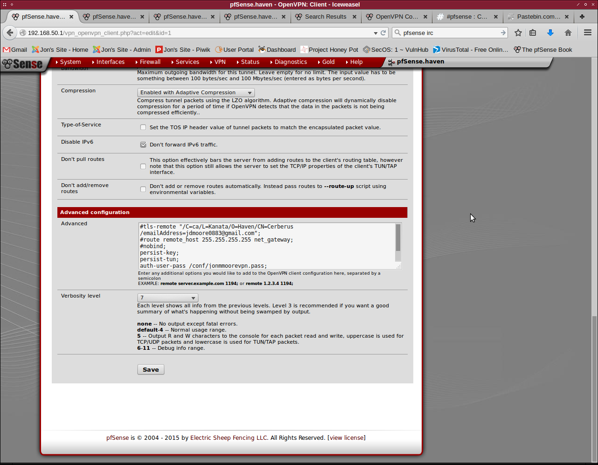Open Jon's Site - Piwik bookmark
The height and width of the screenshot is (465, 598).
click(183, 49)
